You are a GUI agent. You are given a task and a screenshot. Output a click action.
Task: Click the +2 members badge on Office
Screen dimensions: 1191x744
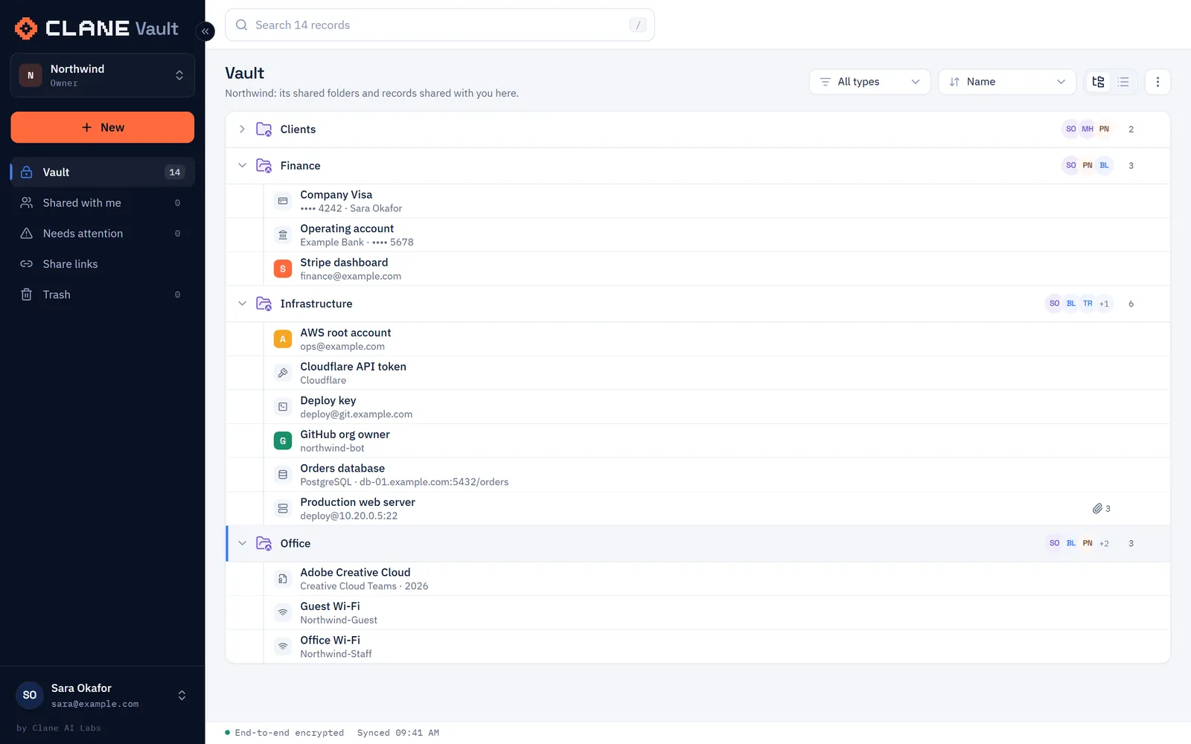[1104, 543]
